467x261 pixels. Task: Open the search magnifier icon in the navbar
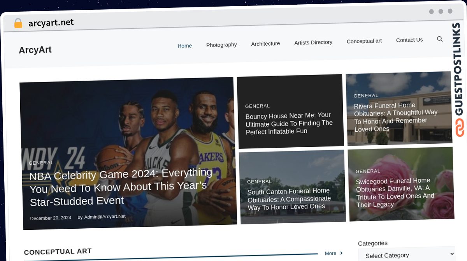point(440,39)
